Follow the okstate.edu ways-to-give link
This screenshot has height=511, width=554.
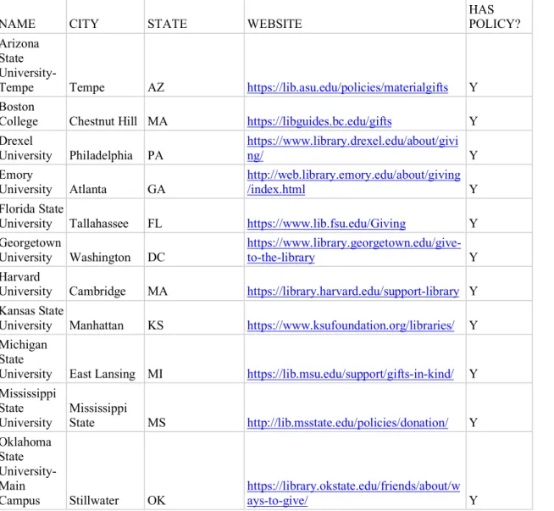[x=353, y=493]
